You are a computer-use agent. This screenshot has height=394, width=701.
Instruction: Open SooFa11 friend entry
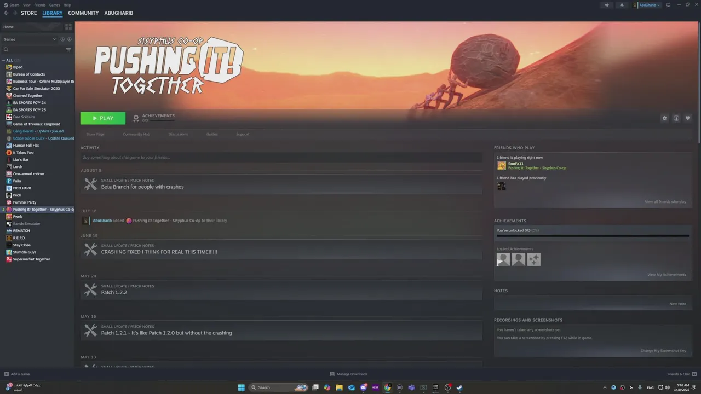click(x=531, y=166)
